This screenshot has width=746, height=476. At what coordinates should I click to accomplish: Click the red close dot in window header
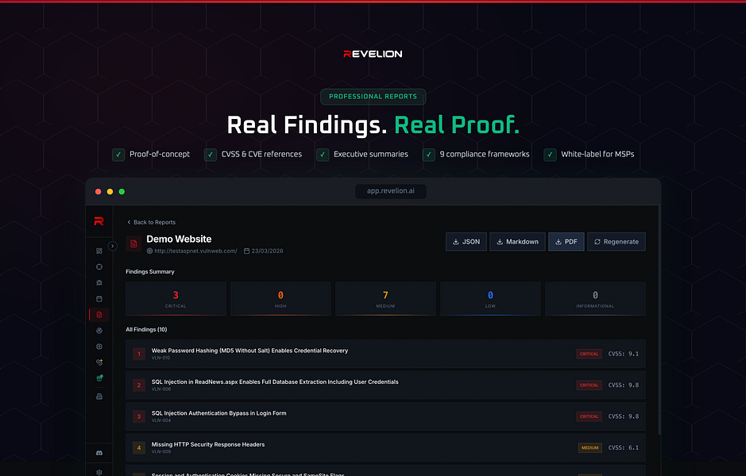pyautogui.click(x=98, y=191)
